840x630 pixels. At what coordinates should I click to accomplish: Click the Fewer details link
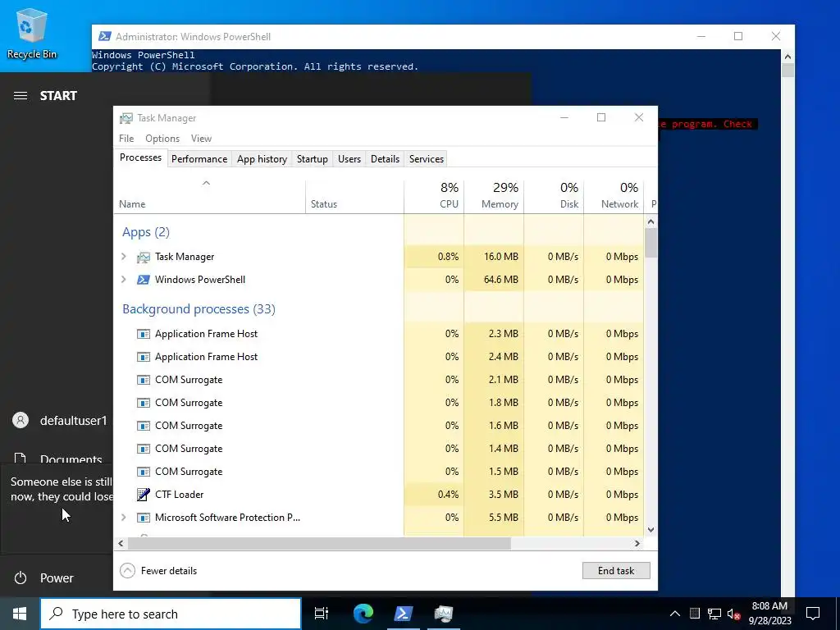(x=169, y=571)
